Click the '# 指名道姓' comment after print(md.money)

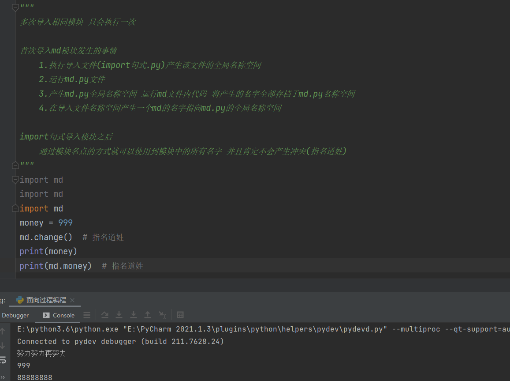coord(123,266)
